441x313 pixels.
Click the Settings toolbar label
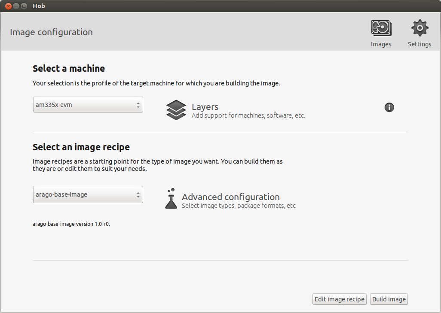tap(420, 44)
